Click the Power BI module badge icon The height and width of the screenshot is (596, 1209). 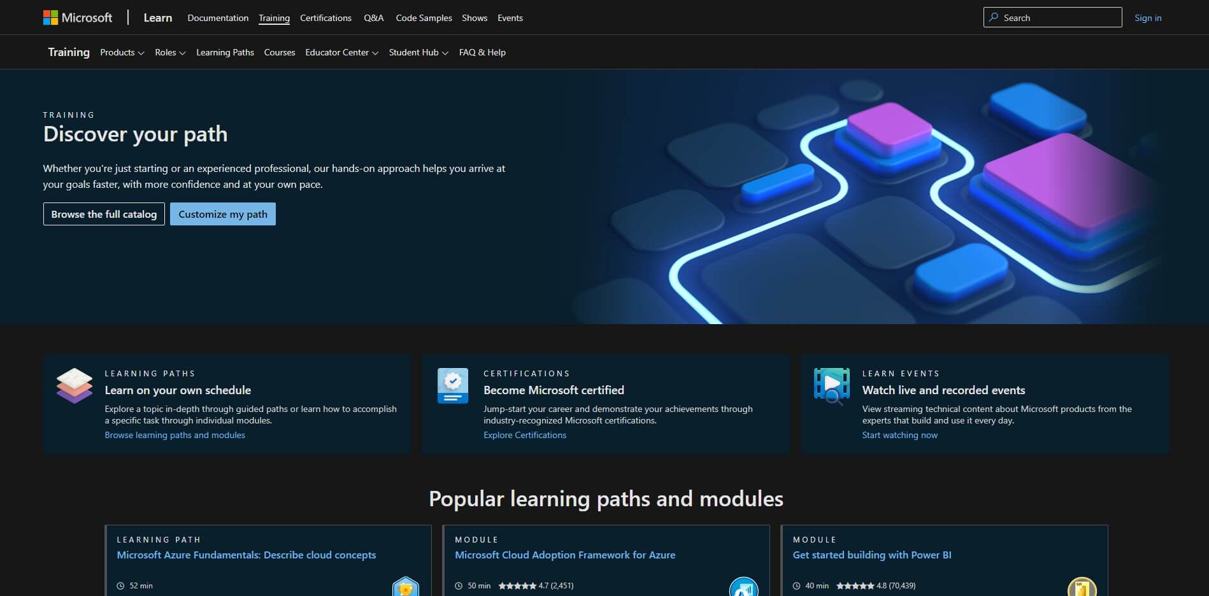(x=1082, y=586)
